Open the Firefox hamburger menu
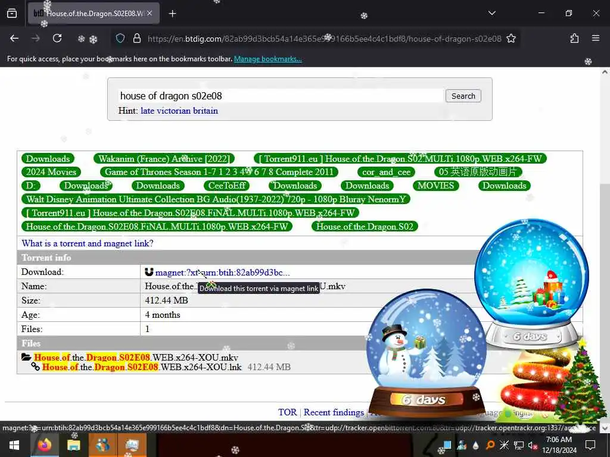 pyautogui.click(x=596, y=38)
